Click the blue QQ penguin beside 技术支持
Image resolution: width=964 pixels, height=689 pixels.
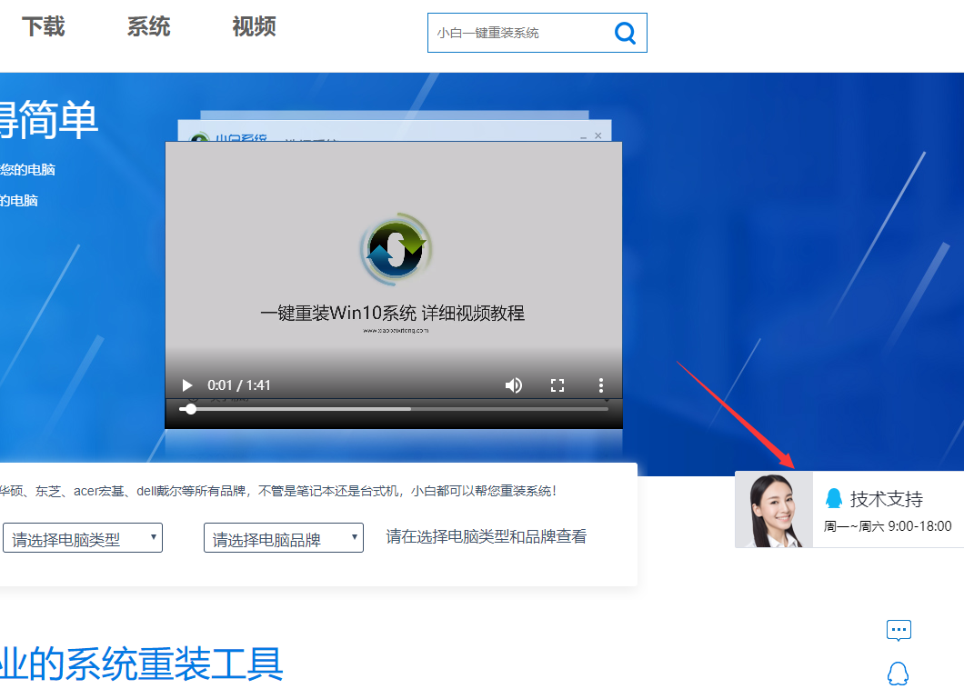(834, 498)
